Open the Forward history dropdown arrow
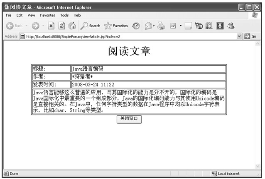 click(x=43, y=26)
